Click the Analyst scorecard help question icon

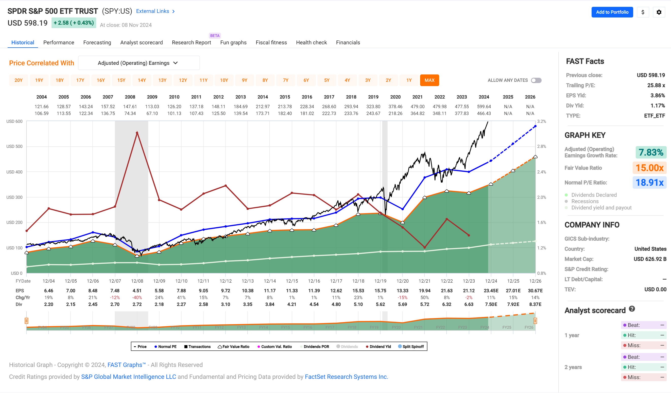click(632, 309)
